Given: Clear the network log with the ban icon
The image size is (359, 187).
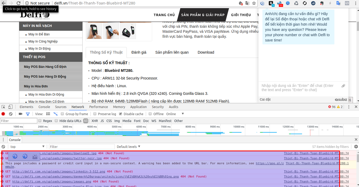Looking at the screenshot, I should point(11,114).
